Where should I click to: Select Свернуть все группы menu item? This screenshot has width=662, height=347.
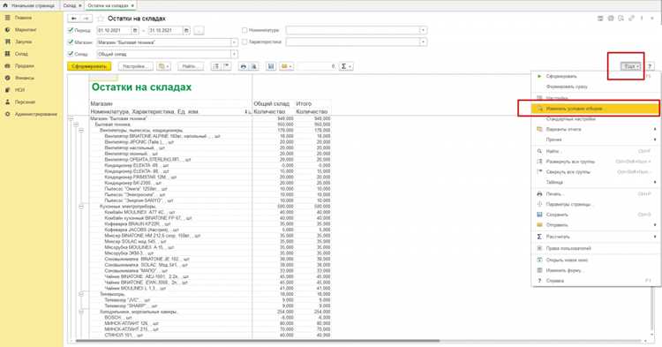coord(594,172)
